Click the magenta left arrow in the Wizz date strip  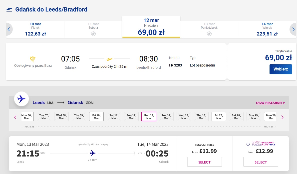[15, 117]
